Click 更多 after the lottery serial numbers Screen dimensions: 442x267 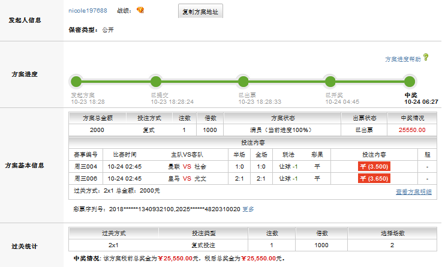coord(248,209)
